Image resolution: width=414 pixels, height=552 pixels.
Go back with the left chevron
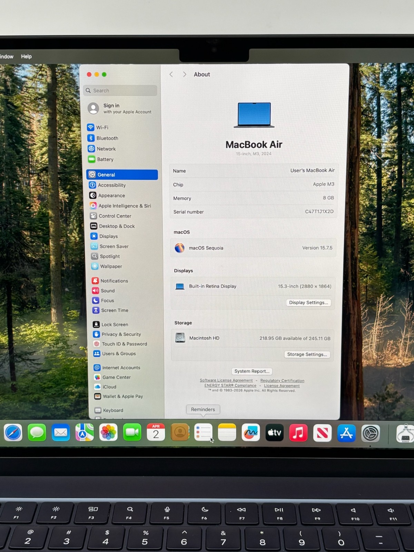tap(171, 75)
